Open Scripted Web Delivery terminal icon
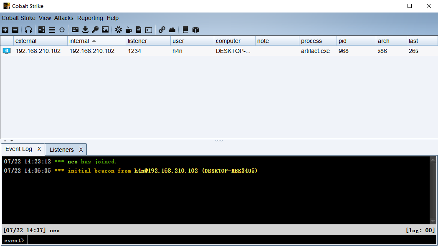The height and width of the screenshot is (246, 438). pos(149,30)
